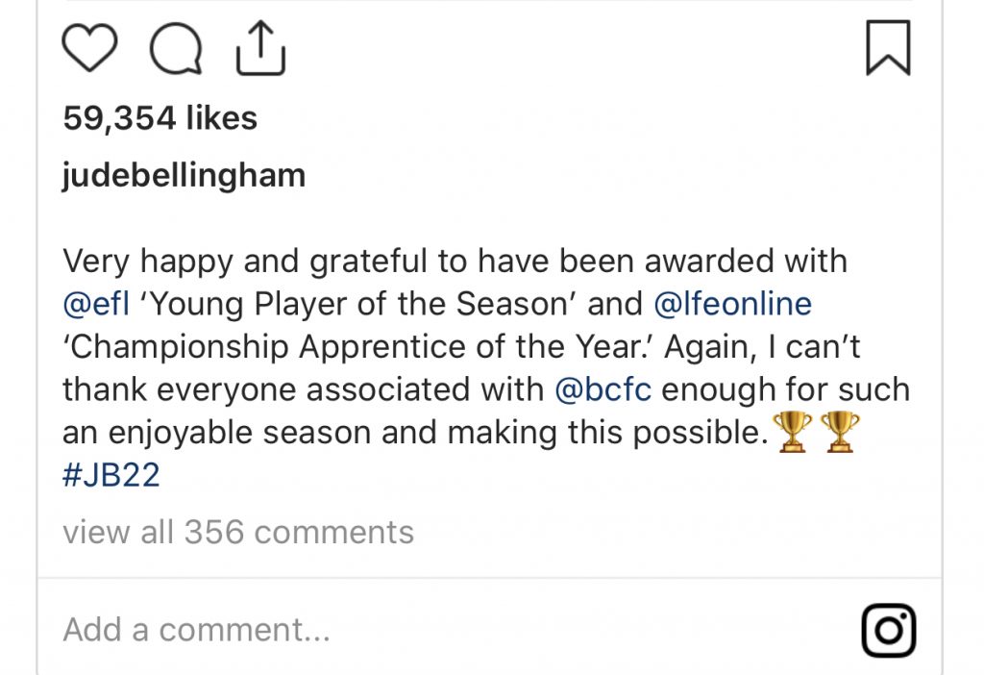Expand view all 356 comments
Viewport: 984px width, 675px height.
(x=238, y=532)
